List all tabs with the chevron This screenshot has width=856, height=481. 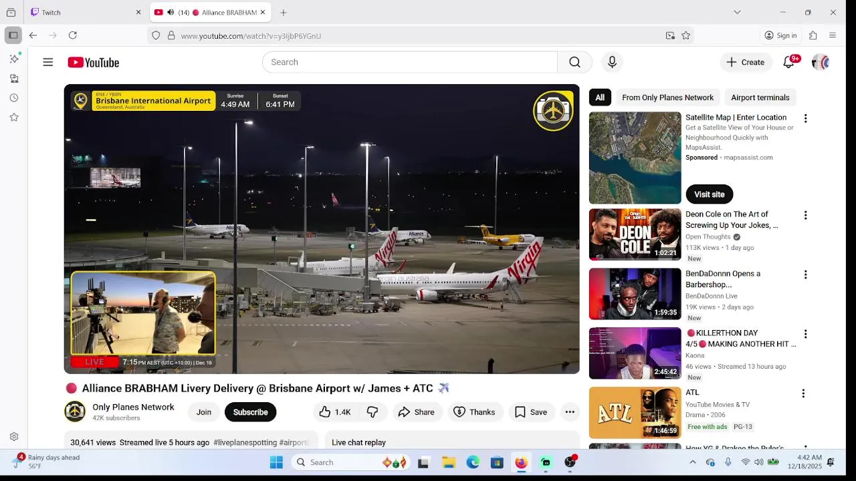[737, 12]
